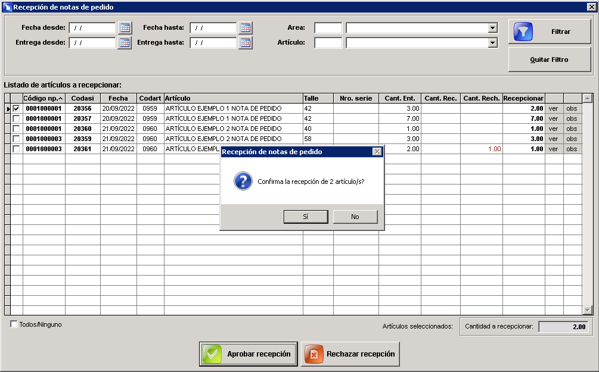Viewport: 599px width, 372px height.
Task: Click 'obs' for Codasi 20360 row
Action: point(572,129)
